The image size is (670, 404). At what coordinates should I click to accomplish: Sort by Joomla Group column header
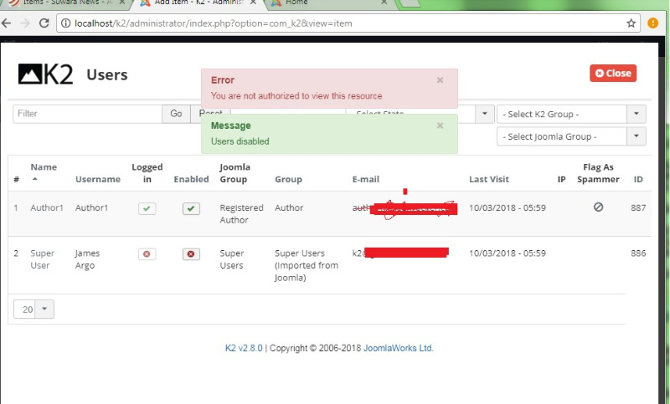pos(235,173)
